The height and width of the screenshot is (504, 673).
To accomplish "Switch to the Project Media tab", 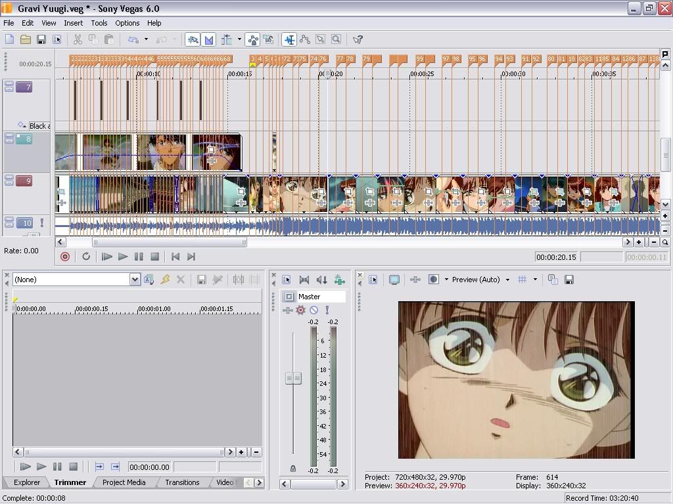I will point(124,482).
